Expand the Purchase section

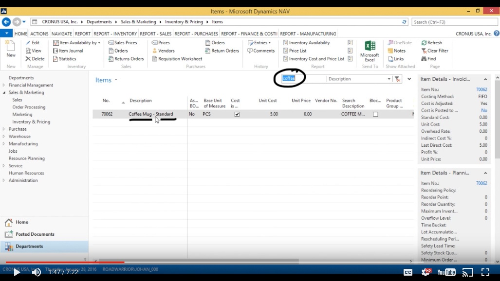coord(4,128)
